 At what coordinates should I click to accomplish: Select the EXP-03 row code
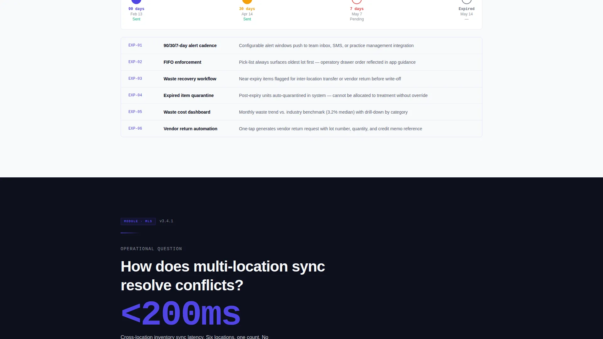pos(135,79)
